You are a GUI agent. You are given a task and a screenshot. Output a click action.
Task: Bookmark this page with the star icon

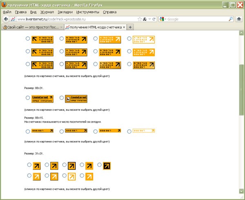click(x=140, y=19)
